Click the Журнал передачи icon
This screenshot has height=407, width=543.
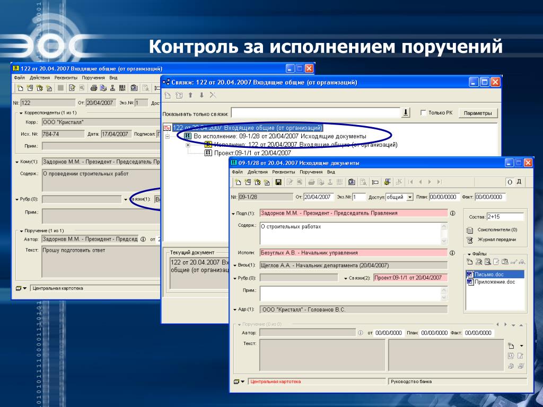coord(470,240)
